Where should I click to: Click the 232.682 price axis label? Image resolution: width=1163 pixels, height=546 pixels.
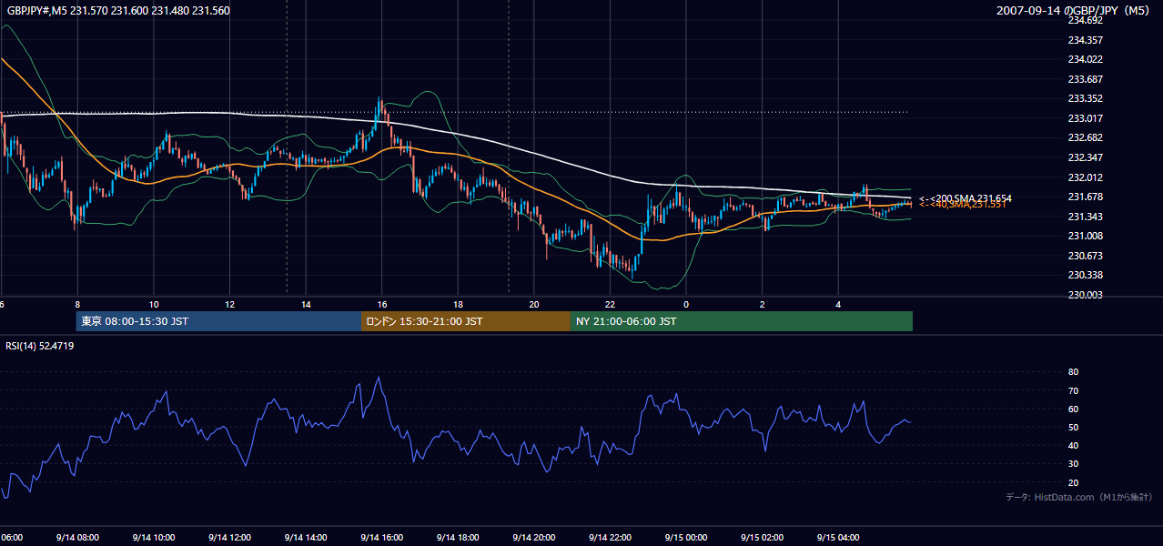1086,138
